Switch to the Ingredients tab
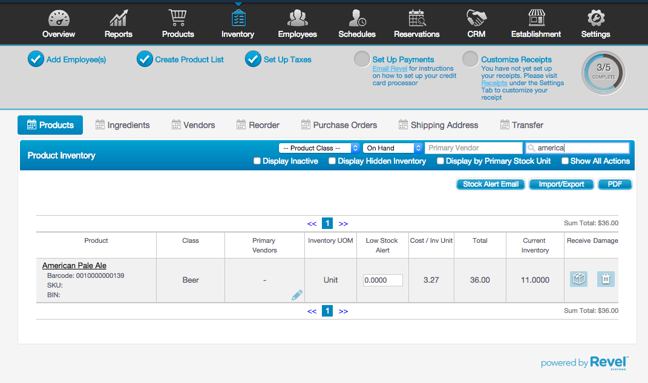648x383 pixels. click(x=122, y=125)
